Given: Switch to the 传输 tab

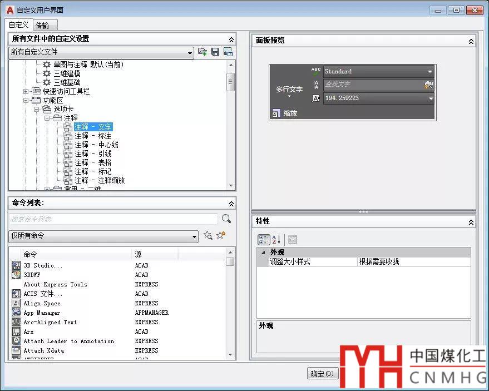Looking at the screenshot, I should (x=42, y=25).
